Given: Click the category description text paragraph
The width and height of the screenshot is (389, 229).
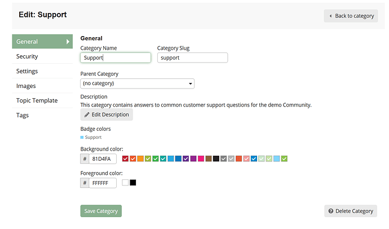Looking at the screenshot, I should pyautogui.click(x=196, y=105).
